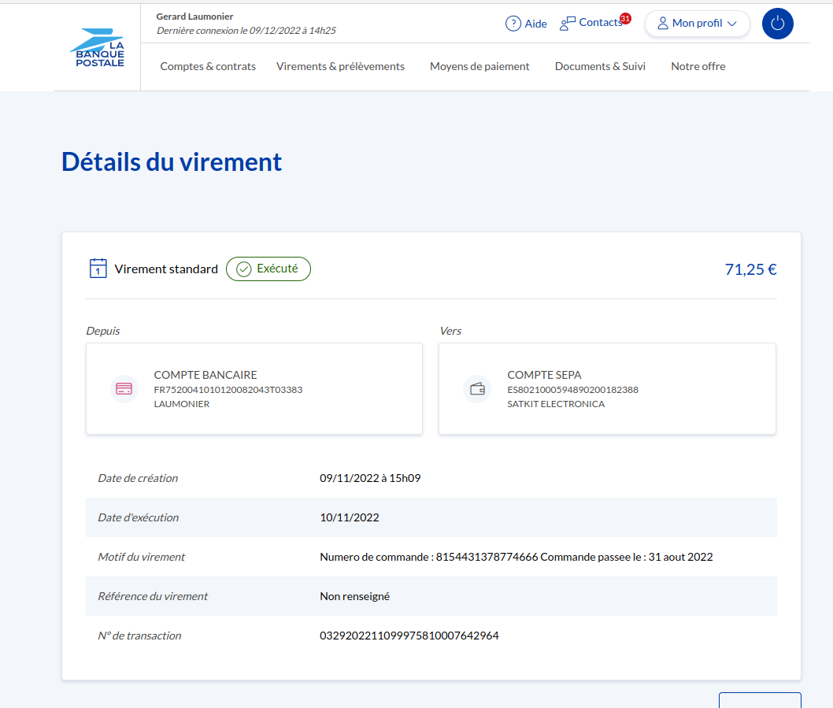
Task: Click the transaction number value
Action: coord(409,636)
